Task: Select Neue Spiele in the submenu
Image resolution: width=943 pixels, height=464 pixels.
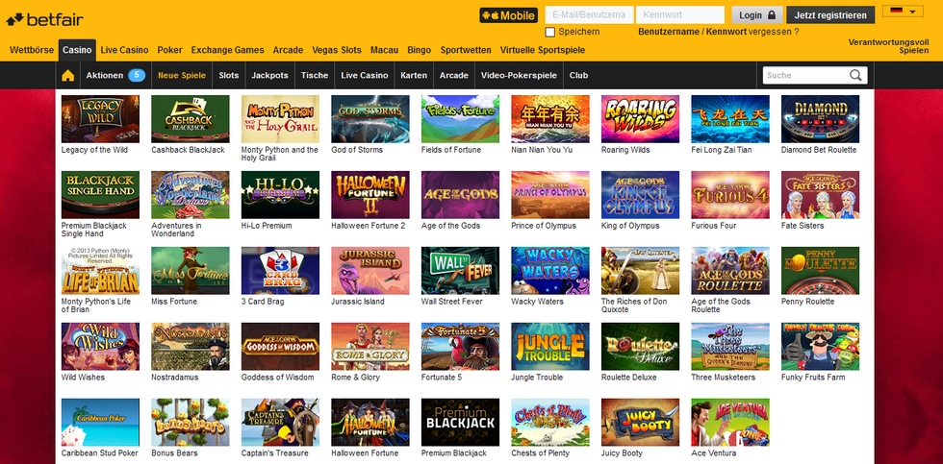Action: point(182,76)
